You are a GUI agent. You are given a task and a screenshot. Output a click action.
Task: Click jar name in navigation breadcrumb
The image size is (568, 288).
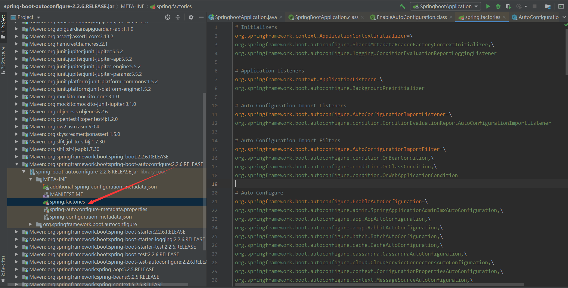coord(59,6)
